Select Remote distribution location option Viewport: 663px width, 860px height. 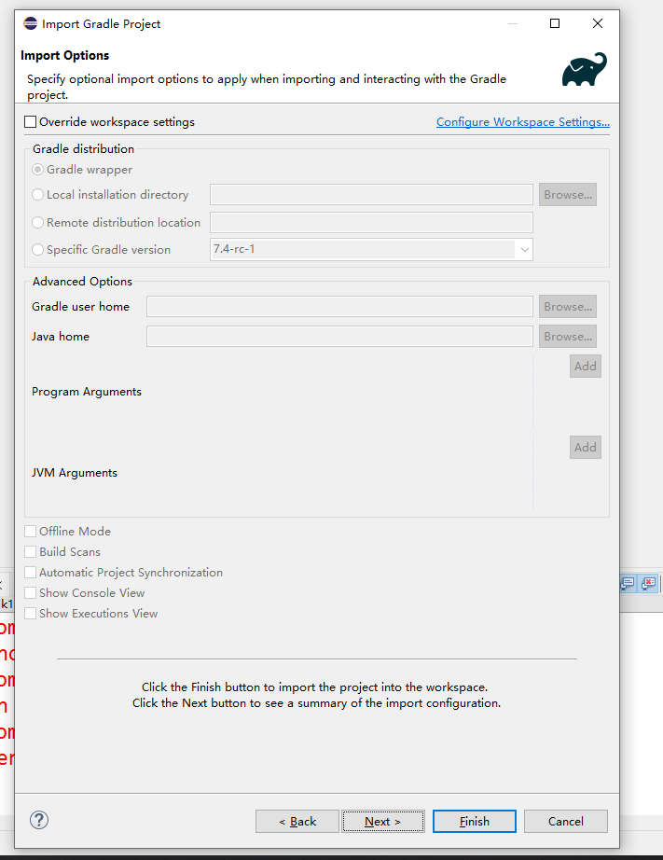[37, 222]
